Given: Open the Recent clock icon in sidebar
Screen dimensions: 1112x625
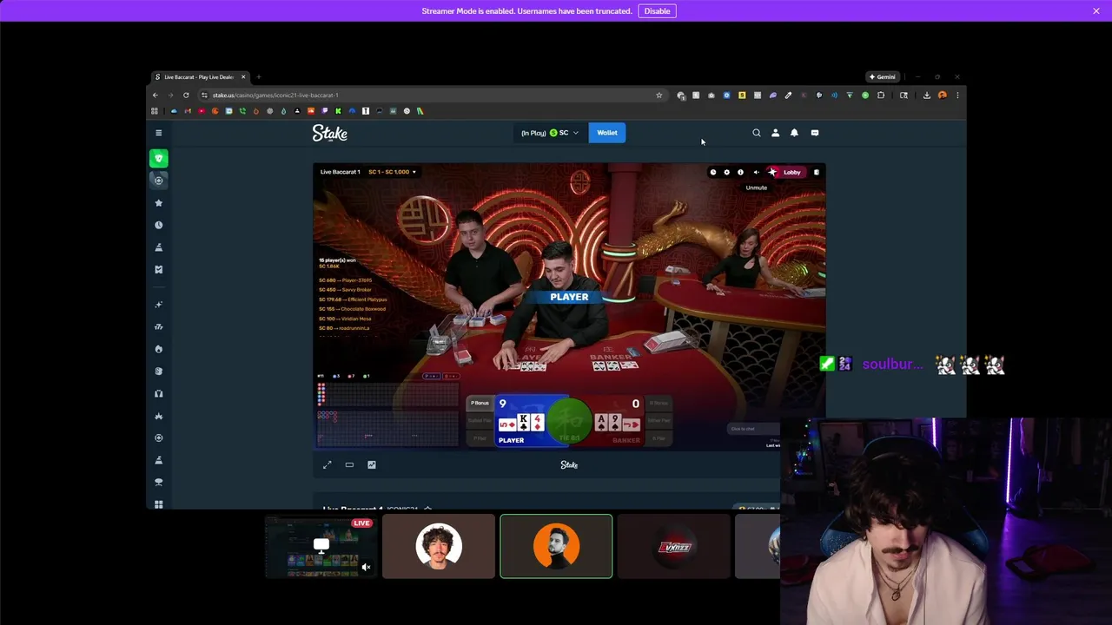Looking at the screenshot, I should coord(158,225).
